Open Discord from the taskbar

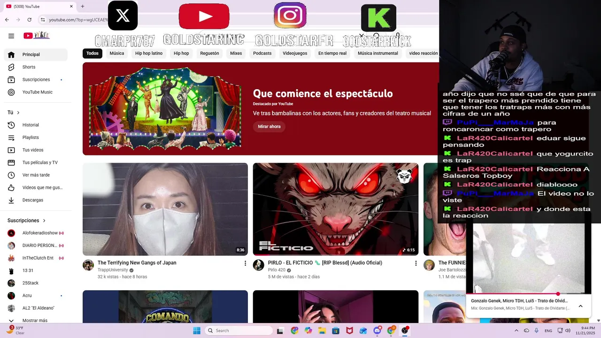point(377,330)
